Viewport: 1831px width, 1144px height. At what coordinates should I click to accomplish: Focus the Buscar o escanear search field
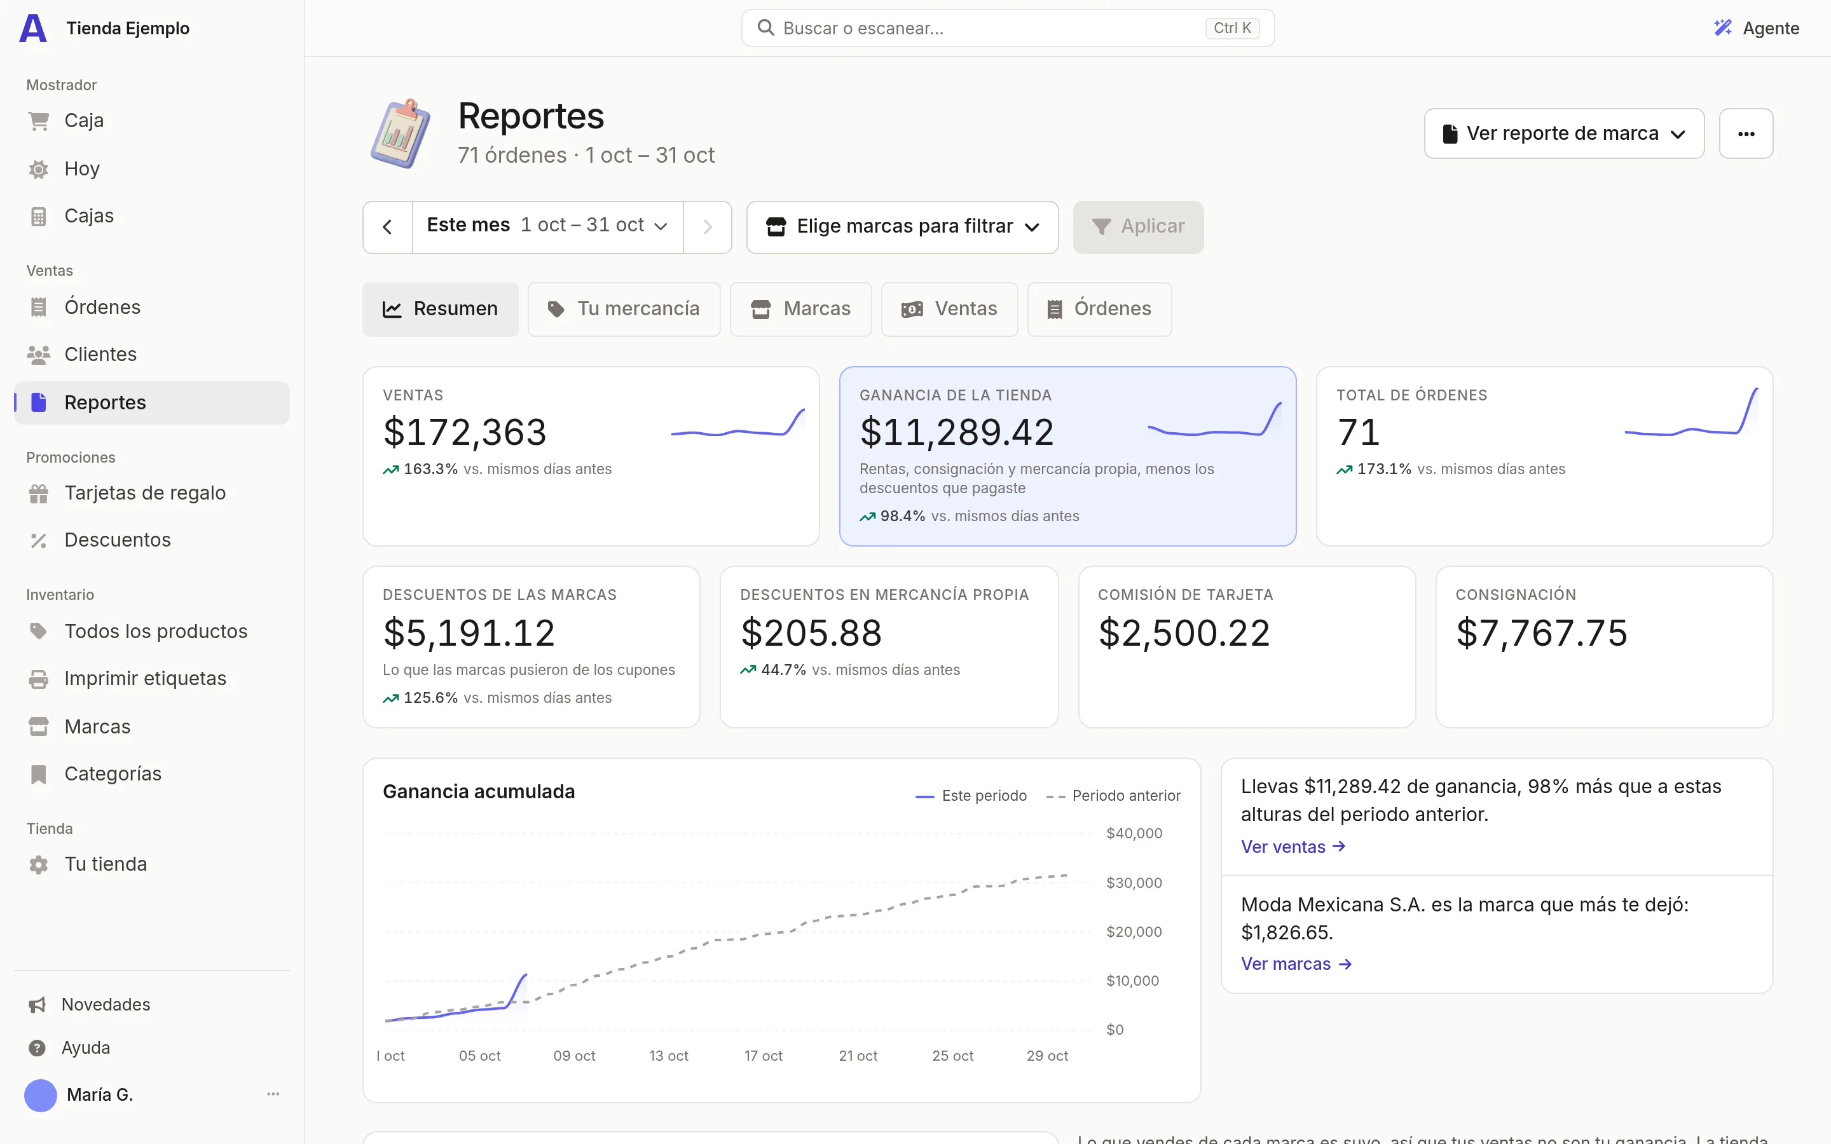tap(1008, 28)
